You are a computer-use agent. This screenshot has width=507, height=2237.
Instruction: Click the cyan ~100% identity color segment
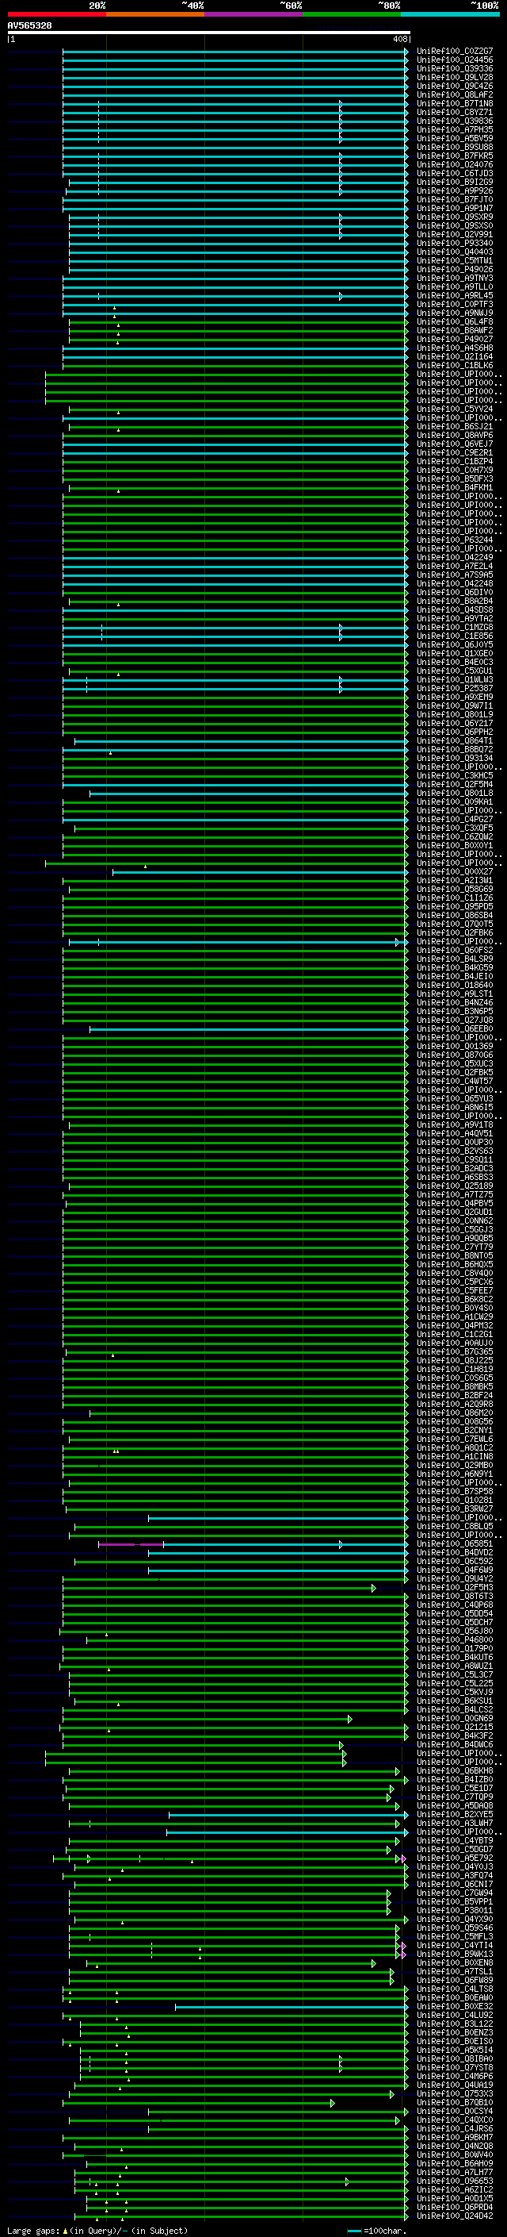pos(450,14)
